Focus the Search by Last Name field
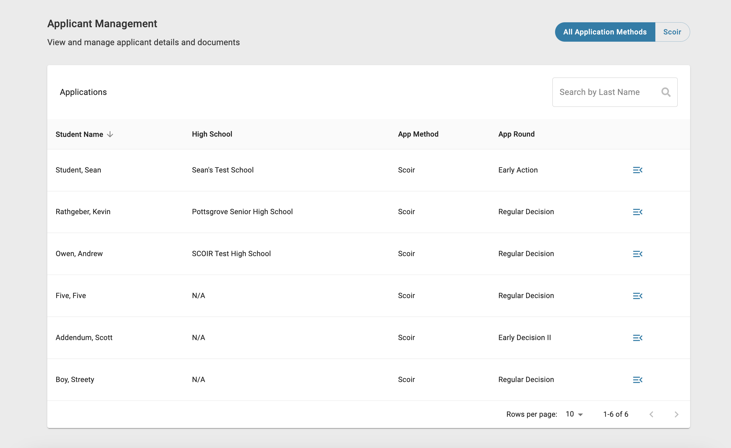 [x=615, y=92]
